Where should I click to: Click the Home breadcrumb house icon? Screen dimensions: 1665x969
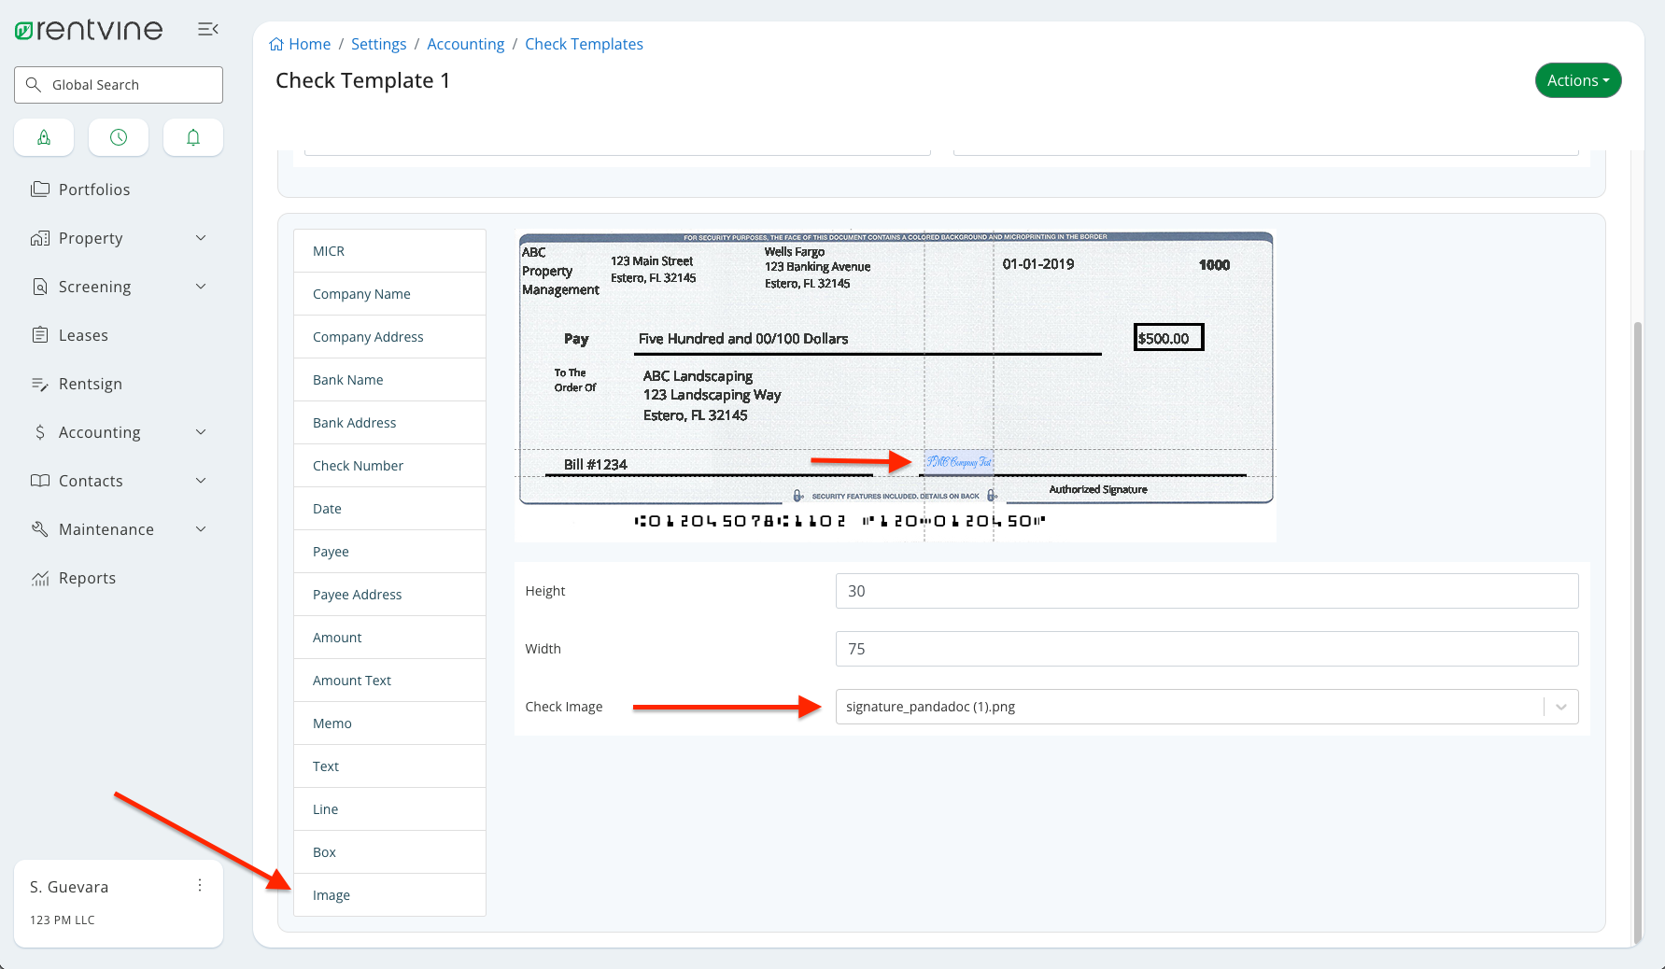point(275,43)
